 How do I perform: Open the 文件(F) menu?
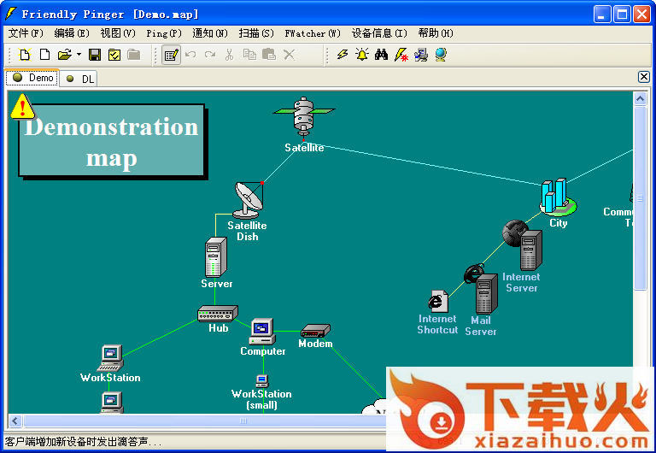(x=26, y=33)
